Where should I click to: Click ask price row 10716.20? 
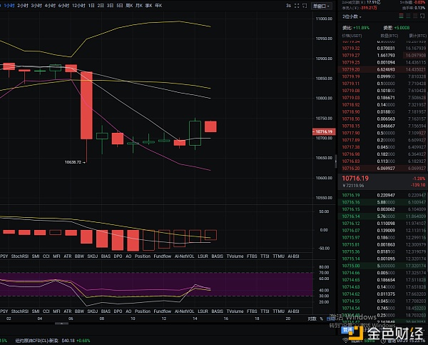click(382, 168)
